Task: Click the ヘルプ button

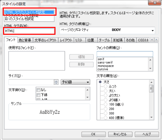Action: [x=147, y=134]
